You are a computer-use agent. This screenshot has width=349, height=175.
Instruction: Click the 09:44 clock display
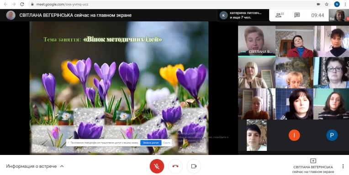tap(317, 15)
